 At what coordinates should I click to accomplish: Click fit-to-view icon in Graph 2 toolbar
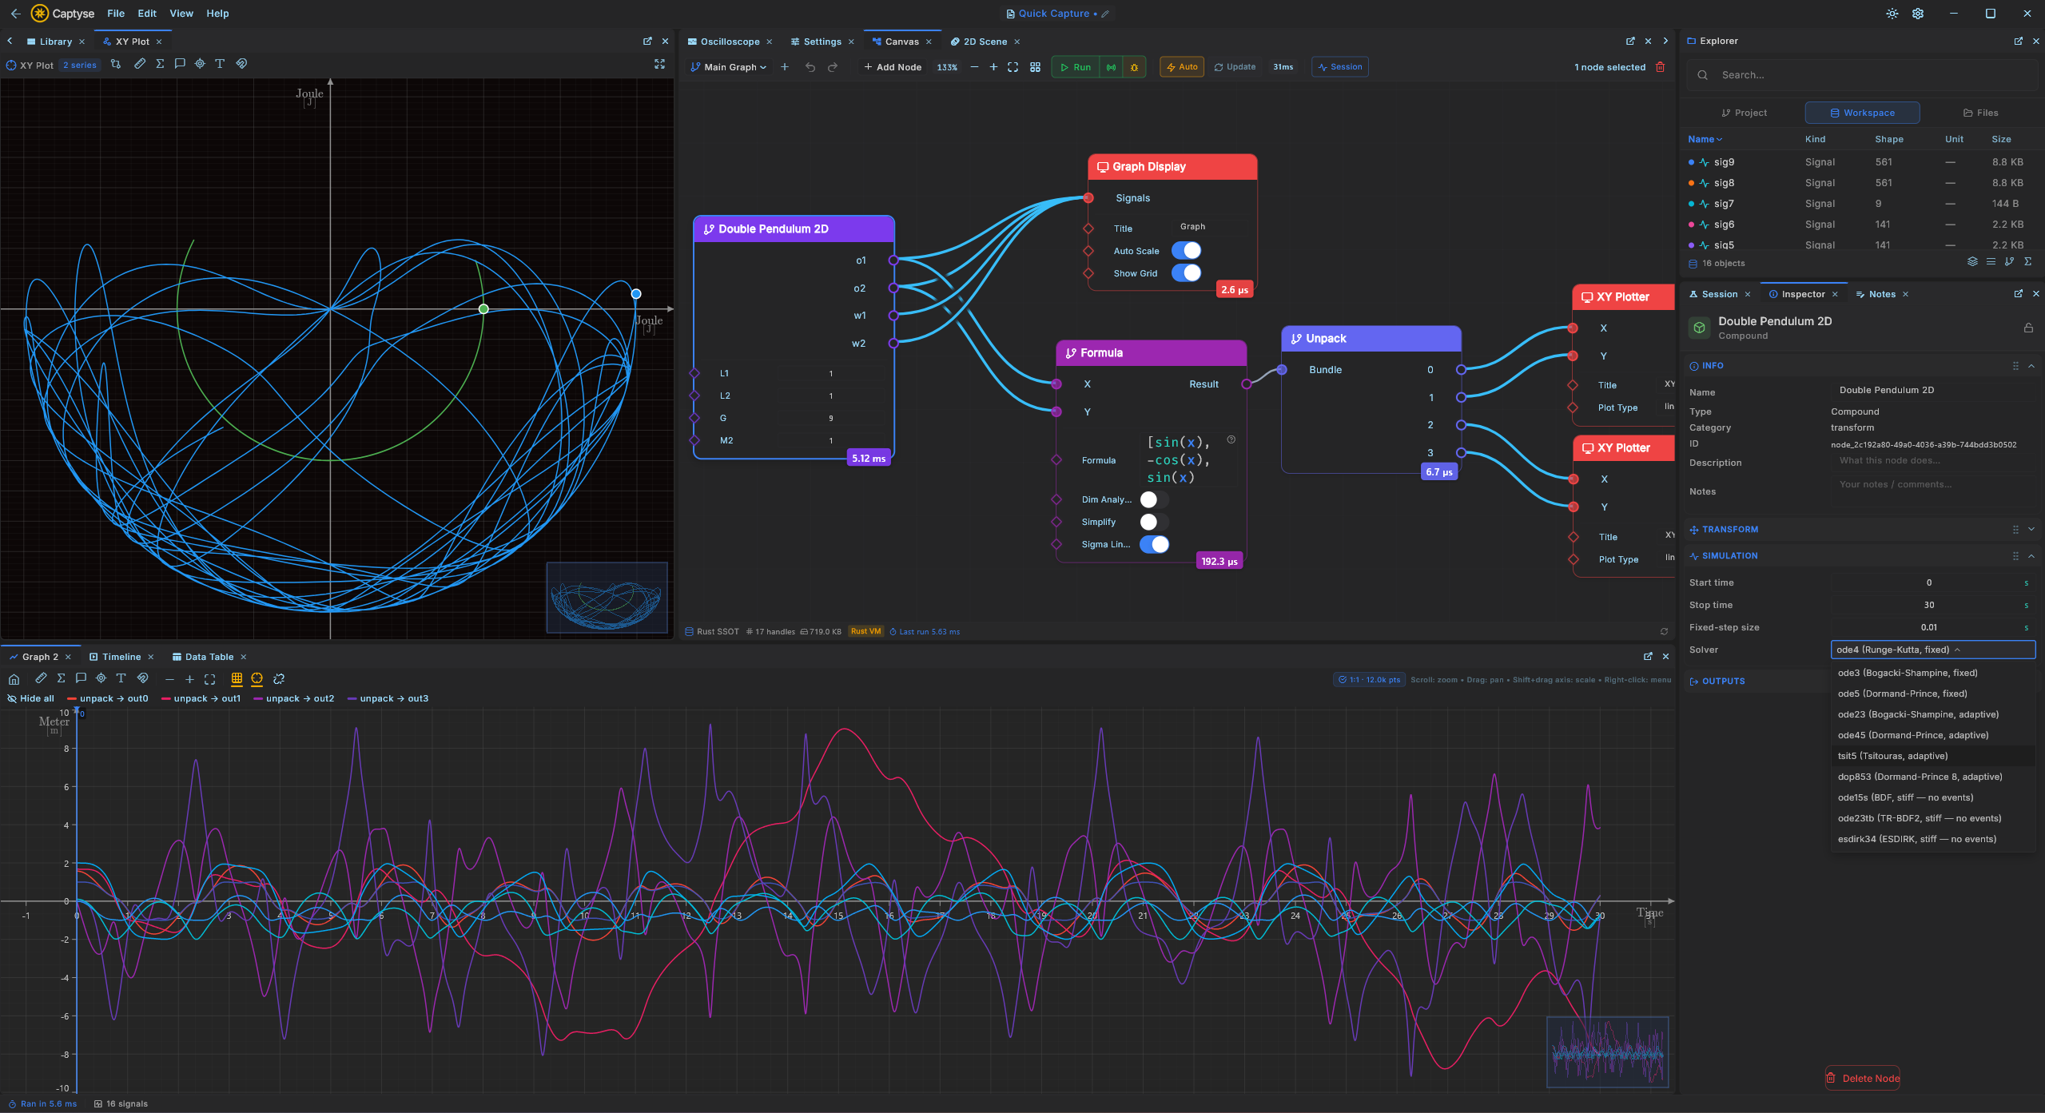click(210, 679)
